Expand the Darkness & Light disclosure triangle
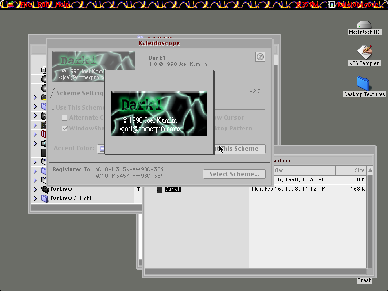The height and width of the screenshot is (291, 388). [x=35, y=198]
